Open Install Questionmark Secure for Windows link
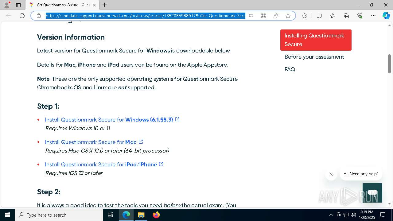Viewport: 393px width, 221px height. (x=109, y=120)
